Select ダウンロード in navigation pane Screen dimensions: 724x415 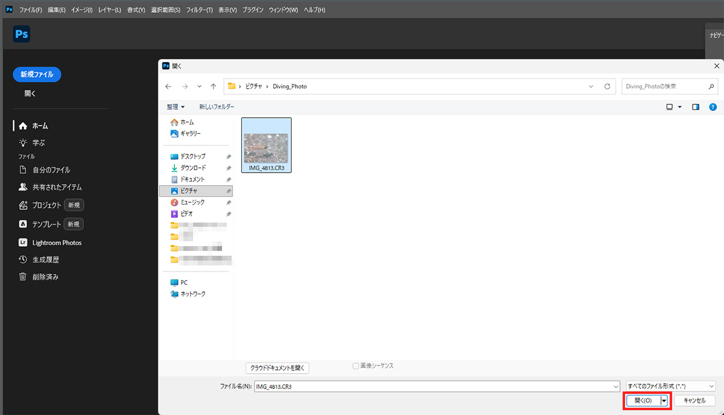(192, 168)
